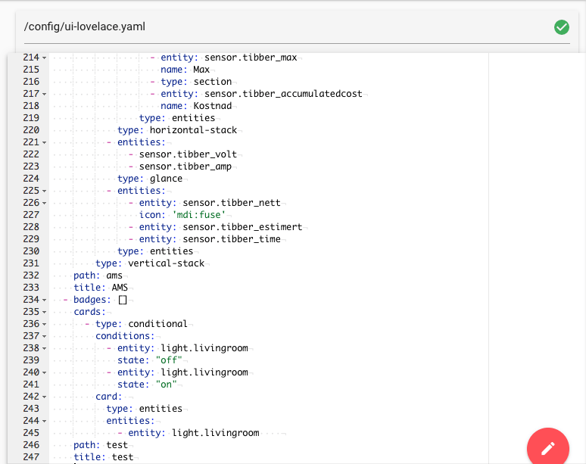Screen dimensions: 586x464
Task: Click line number 231 in the gutter
Action: [x=31, y=263]
